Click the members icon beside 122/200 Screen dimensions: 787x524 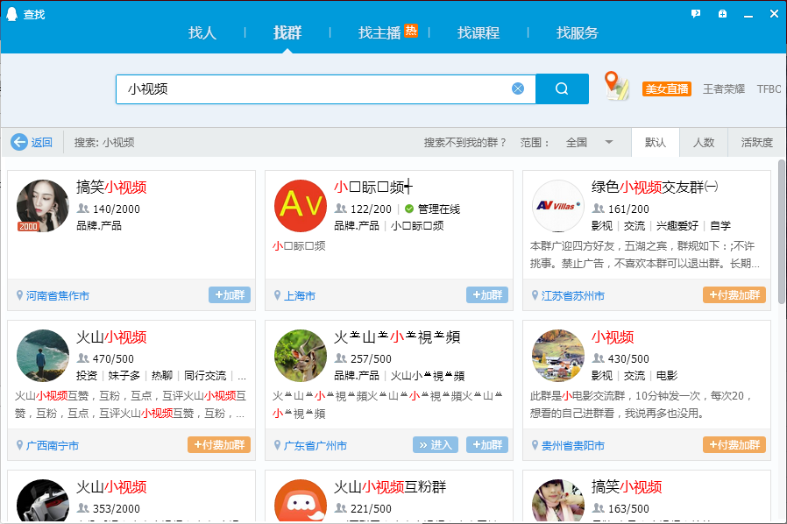(x=341, y=209)
